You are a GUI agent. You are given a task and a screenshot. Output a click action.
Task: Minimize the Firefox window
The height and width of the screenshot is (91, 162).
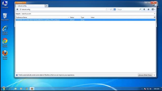pyautogui.click(x=146, y=3)
